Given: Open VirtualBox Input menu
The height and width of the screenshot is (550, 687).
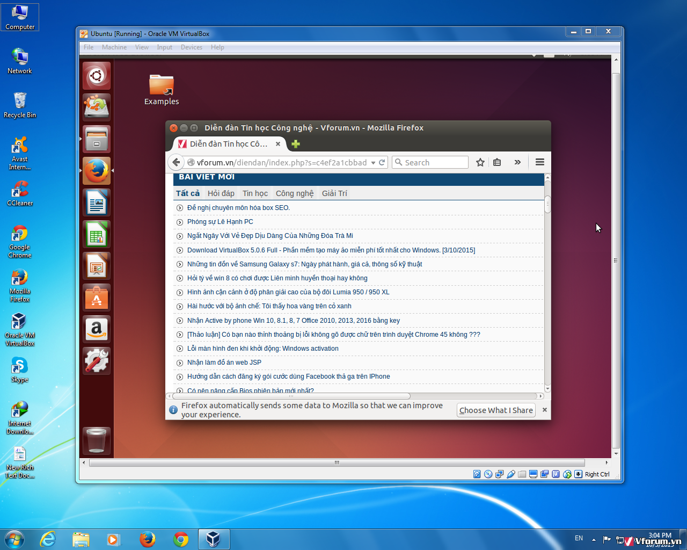Looking at the screenshot, I should [x=165, y=47].
